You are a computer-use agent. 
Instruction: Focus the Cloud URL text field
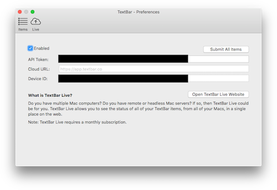(x=154, y=69)
